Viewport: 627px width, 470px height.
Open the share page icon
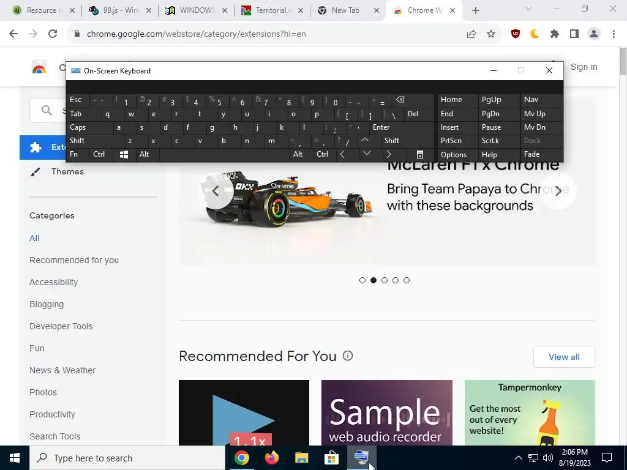[x=471, y=34]
